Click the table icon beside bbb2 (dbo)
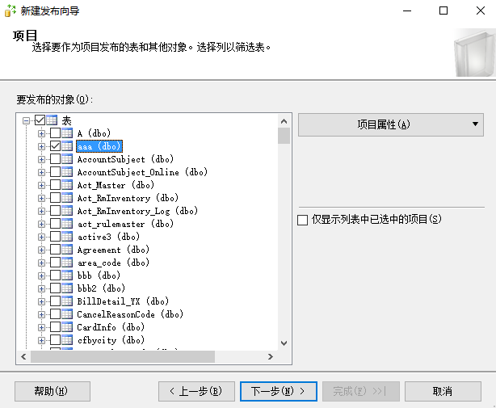 [x=68, y=288]
